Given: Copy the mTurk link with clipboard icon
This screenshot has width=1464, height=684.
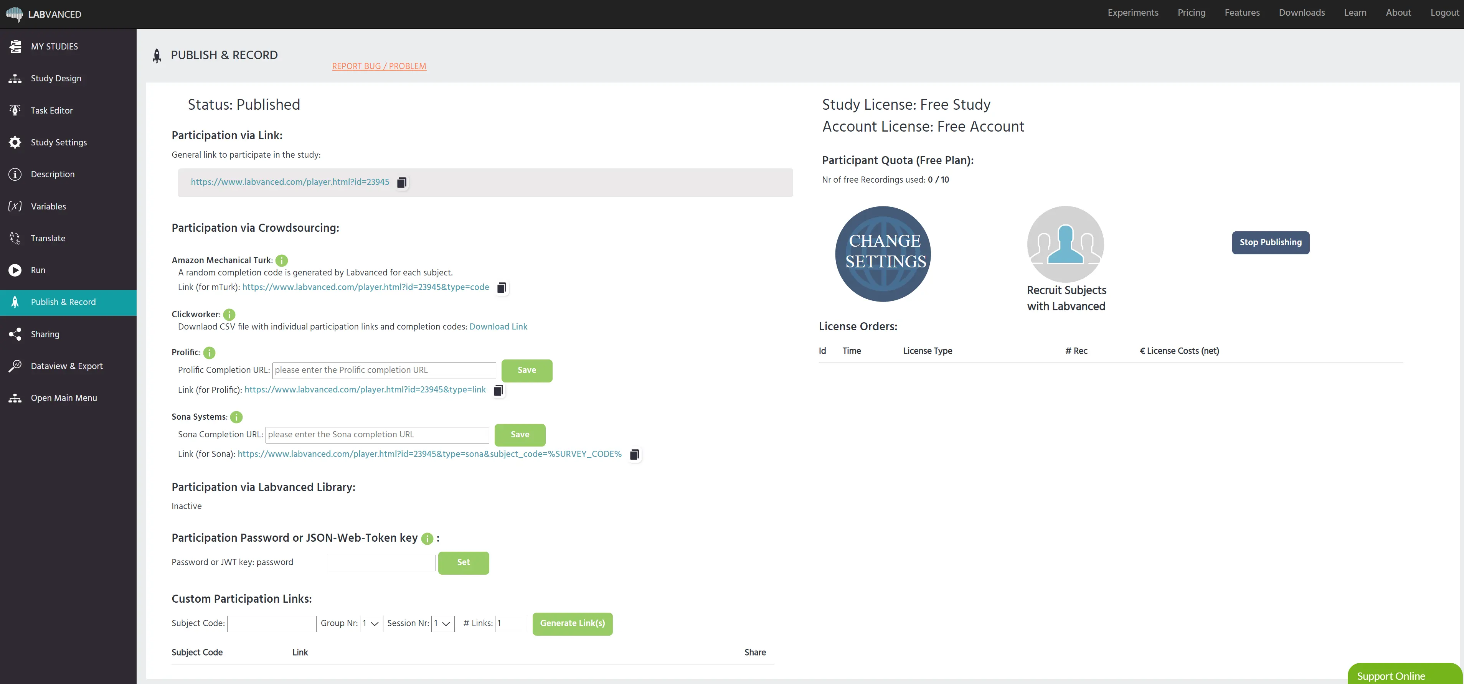Looking at the screenshot, I should (x=502, y=287).
